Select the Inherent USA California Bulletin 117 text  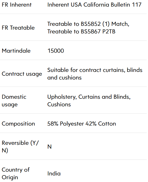94,5
